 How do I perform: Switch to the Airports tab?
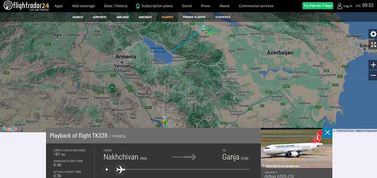(x=100, y=17)
